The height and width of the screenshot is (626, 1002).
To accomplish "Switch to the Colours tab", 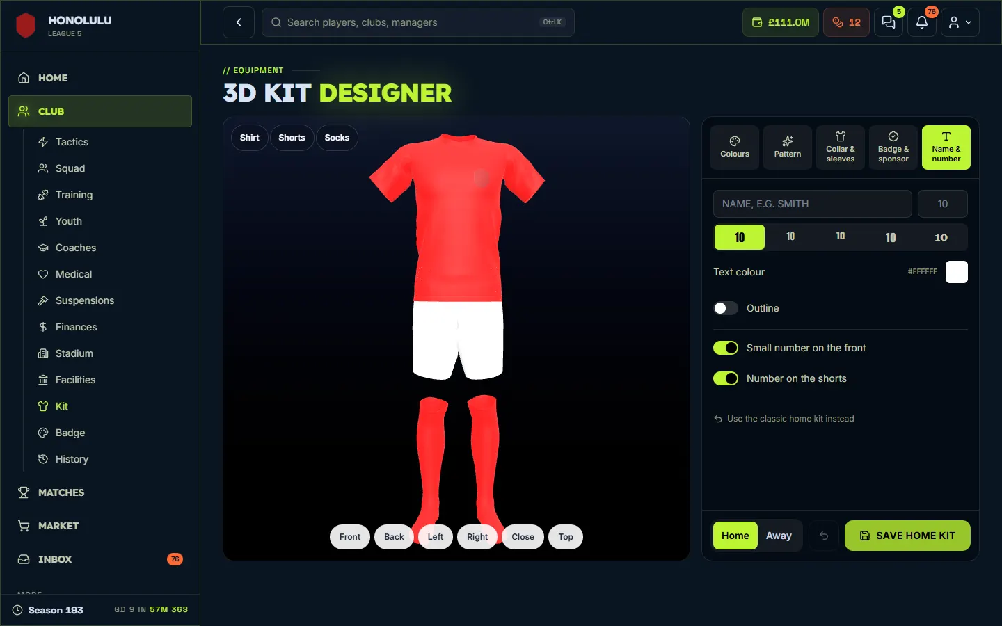I will pos(735,147).
